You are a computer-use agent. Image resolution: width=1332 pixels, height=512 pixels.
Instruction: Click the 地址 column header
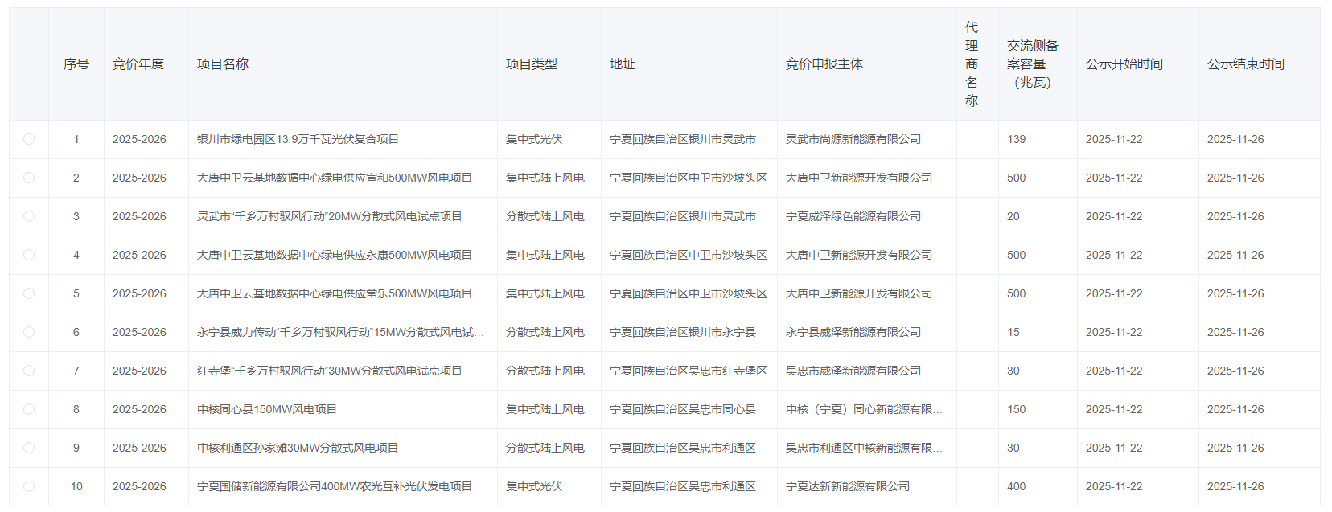pos(623,64)
